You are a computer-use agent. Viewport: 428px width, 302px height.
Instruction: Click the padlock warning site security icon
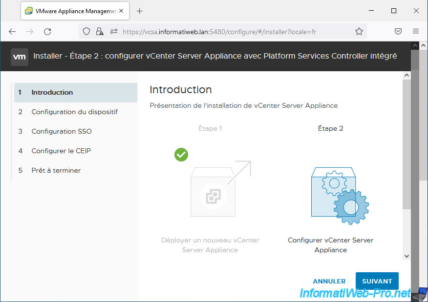(x=100, y=32)
